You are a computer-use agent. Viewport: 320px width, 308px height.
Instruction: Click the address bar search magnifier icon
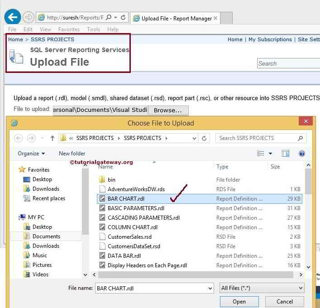(109, 17)
